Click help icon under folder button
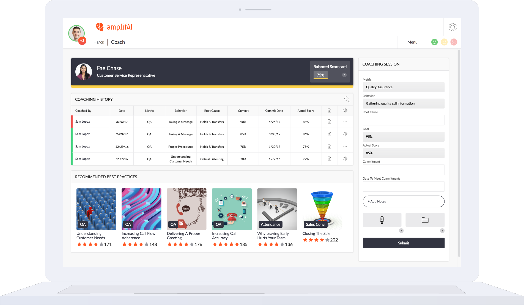The image size is (524, 305). point(442,231)
